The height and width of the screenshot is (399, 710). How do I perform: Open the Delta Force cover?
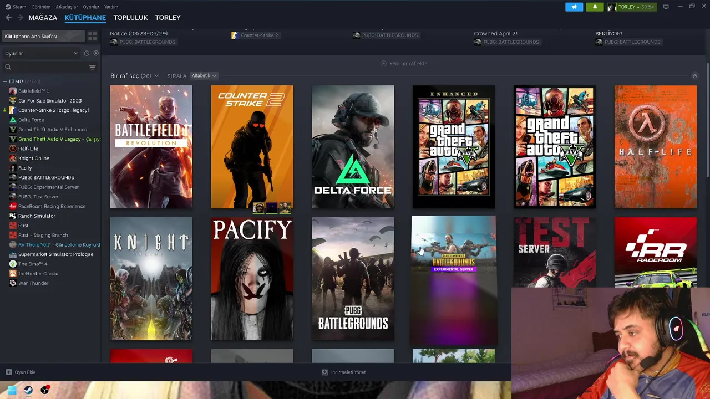(353, 147)
